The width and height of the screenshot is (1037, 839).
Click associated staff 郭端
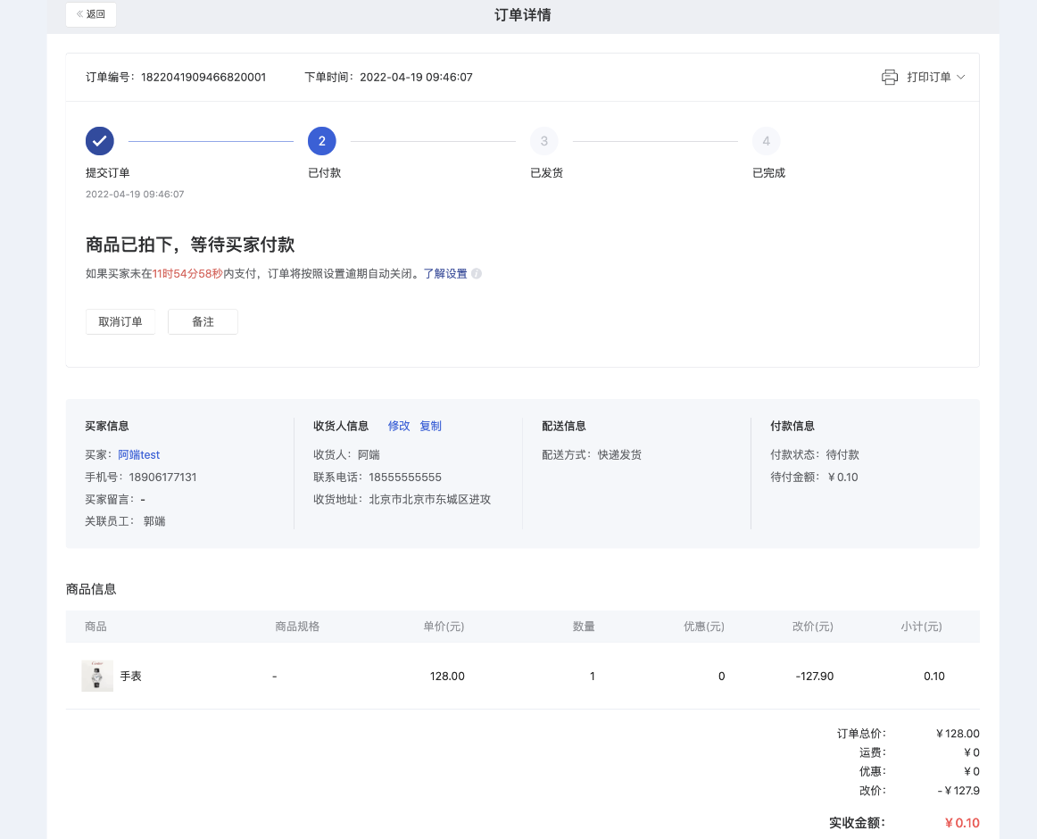154,521
